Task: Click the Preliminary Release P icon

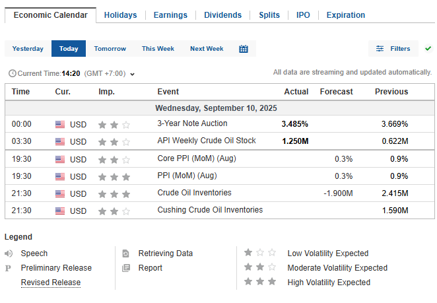Action: (x=9, y=268)
